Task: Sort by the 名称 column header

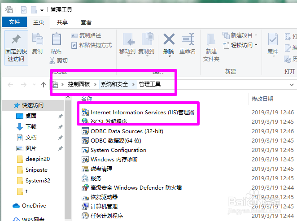Action: point(87,99)
